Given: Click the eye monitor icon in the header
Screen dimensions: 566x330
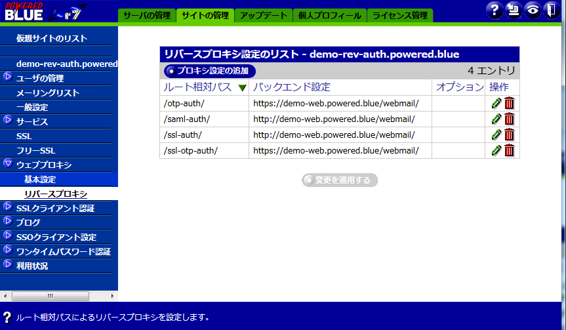Looking at the screenshot, I should 533,10.
